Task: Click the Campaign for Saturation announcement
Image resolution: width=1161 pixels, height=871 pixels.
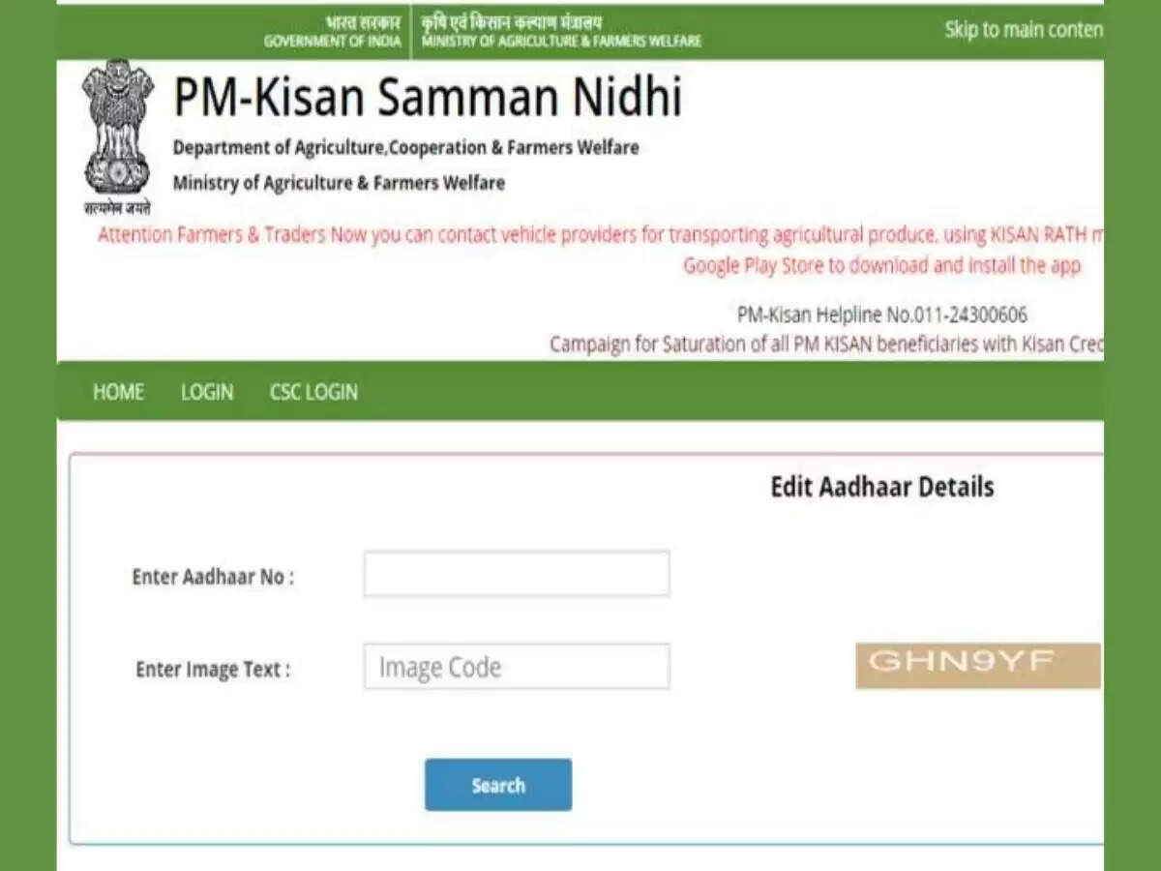Action: coord(826,345)
